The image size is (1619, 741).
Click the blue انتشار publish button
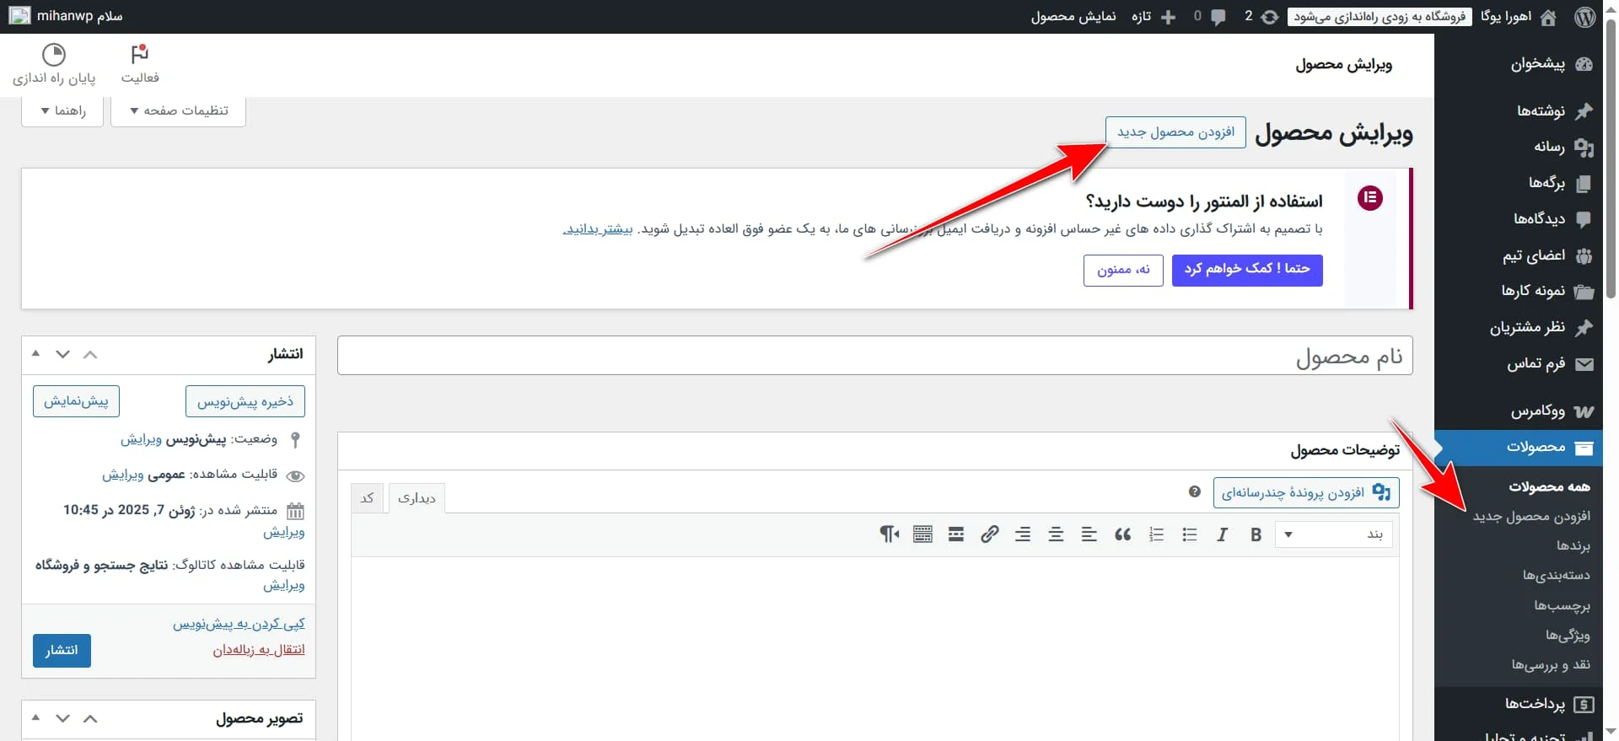coord(62,650)
